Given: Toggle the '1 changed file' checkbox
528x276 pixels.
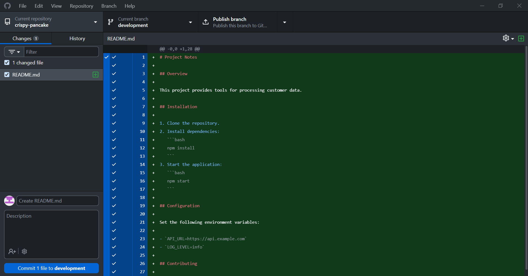Looking at the screenshot, I should [x=7, y=62].
